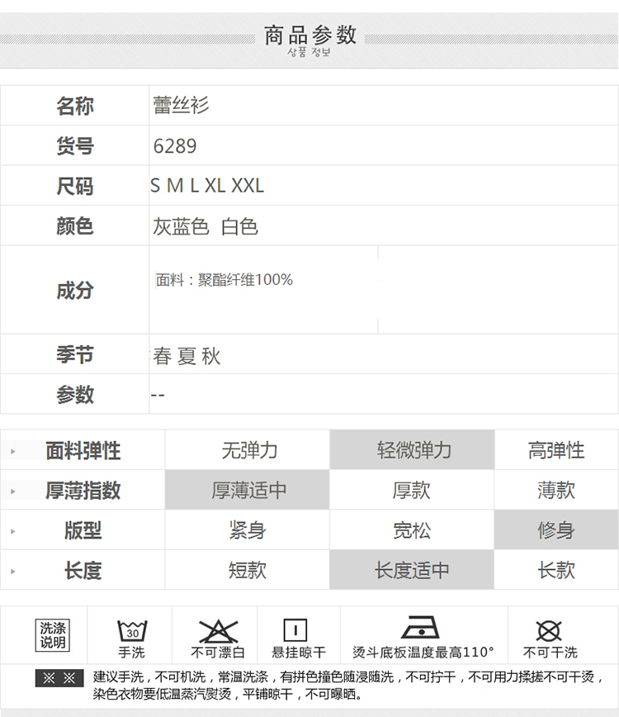Viewport: 619px width, 717px height.
Task: Click the arrow bullet beside 厚薄指数
Action: tap(13, 491)
